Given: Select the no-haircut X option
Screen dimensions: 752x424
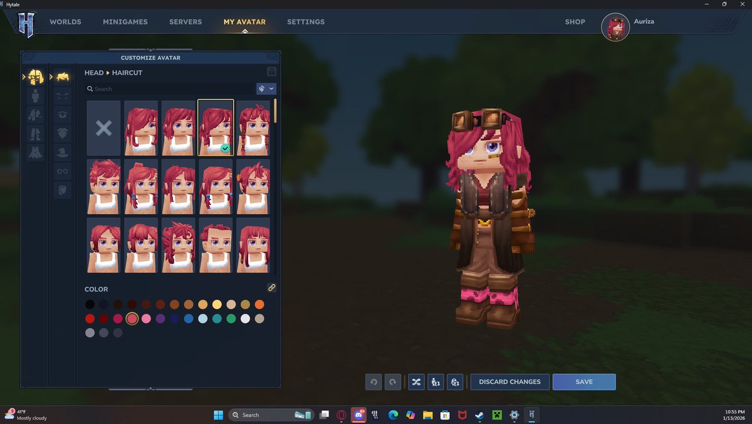Looking at the screenshot, I should point(104,128).
